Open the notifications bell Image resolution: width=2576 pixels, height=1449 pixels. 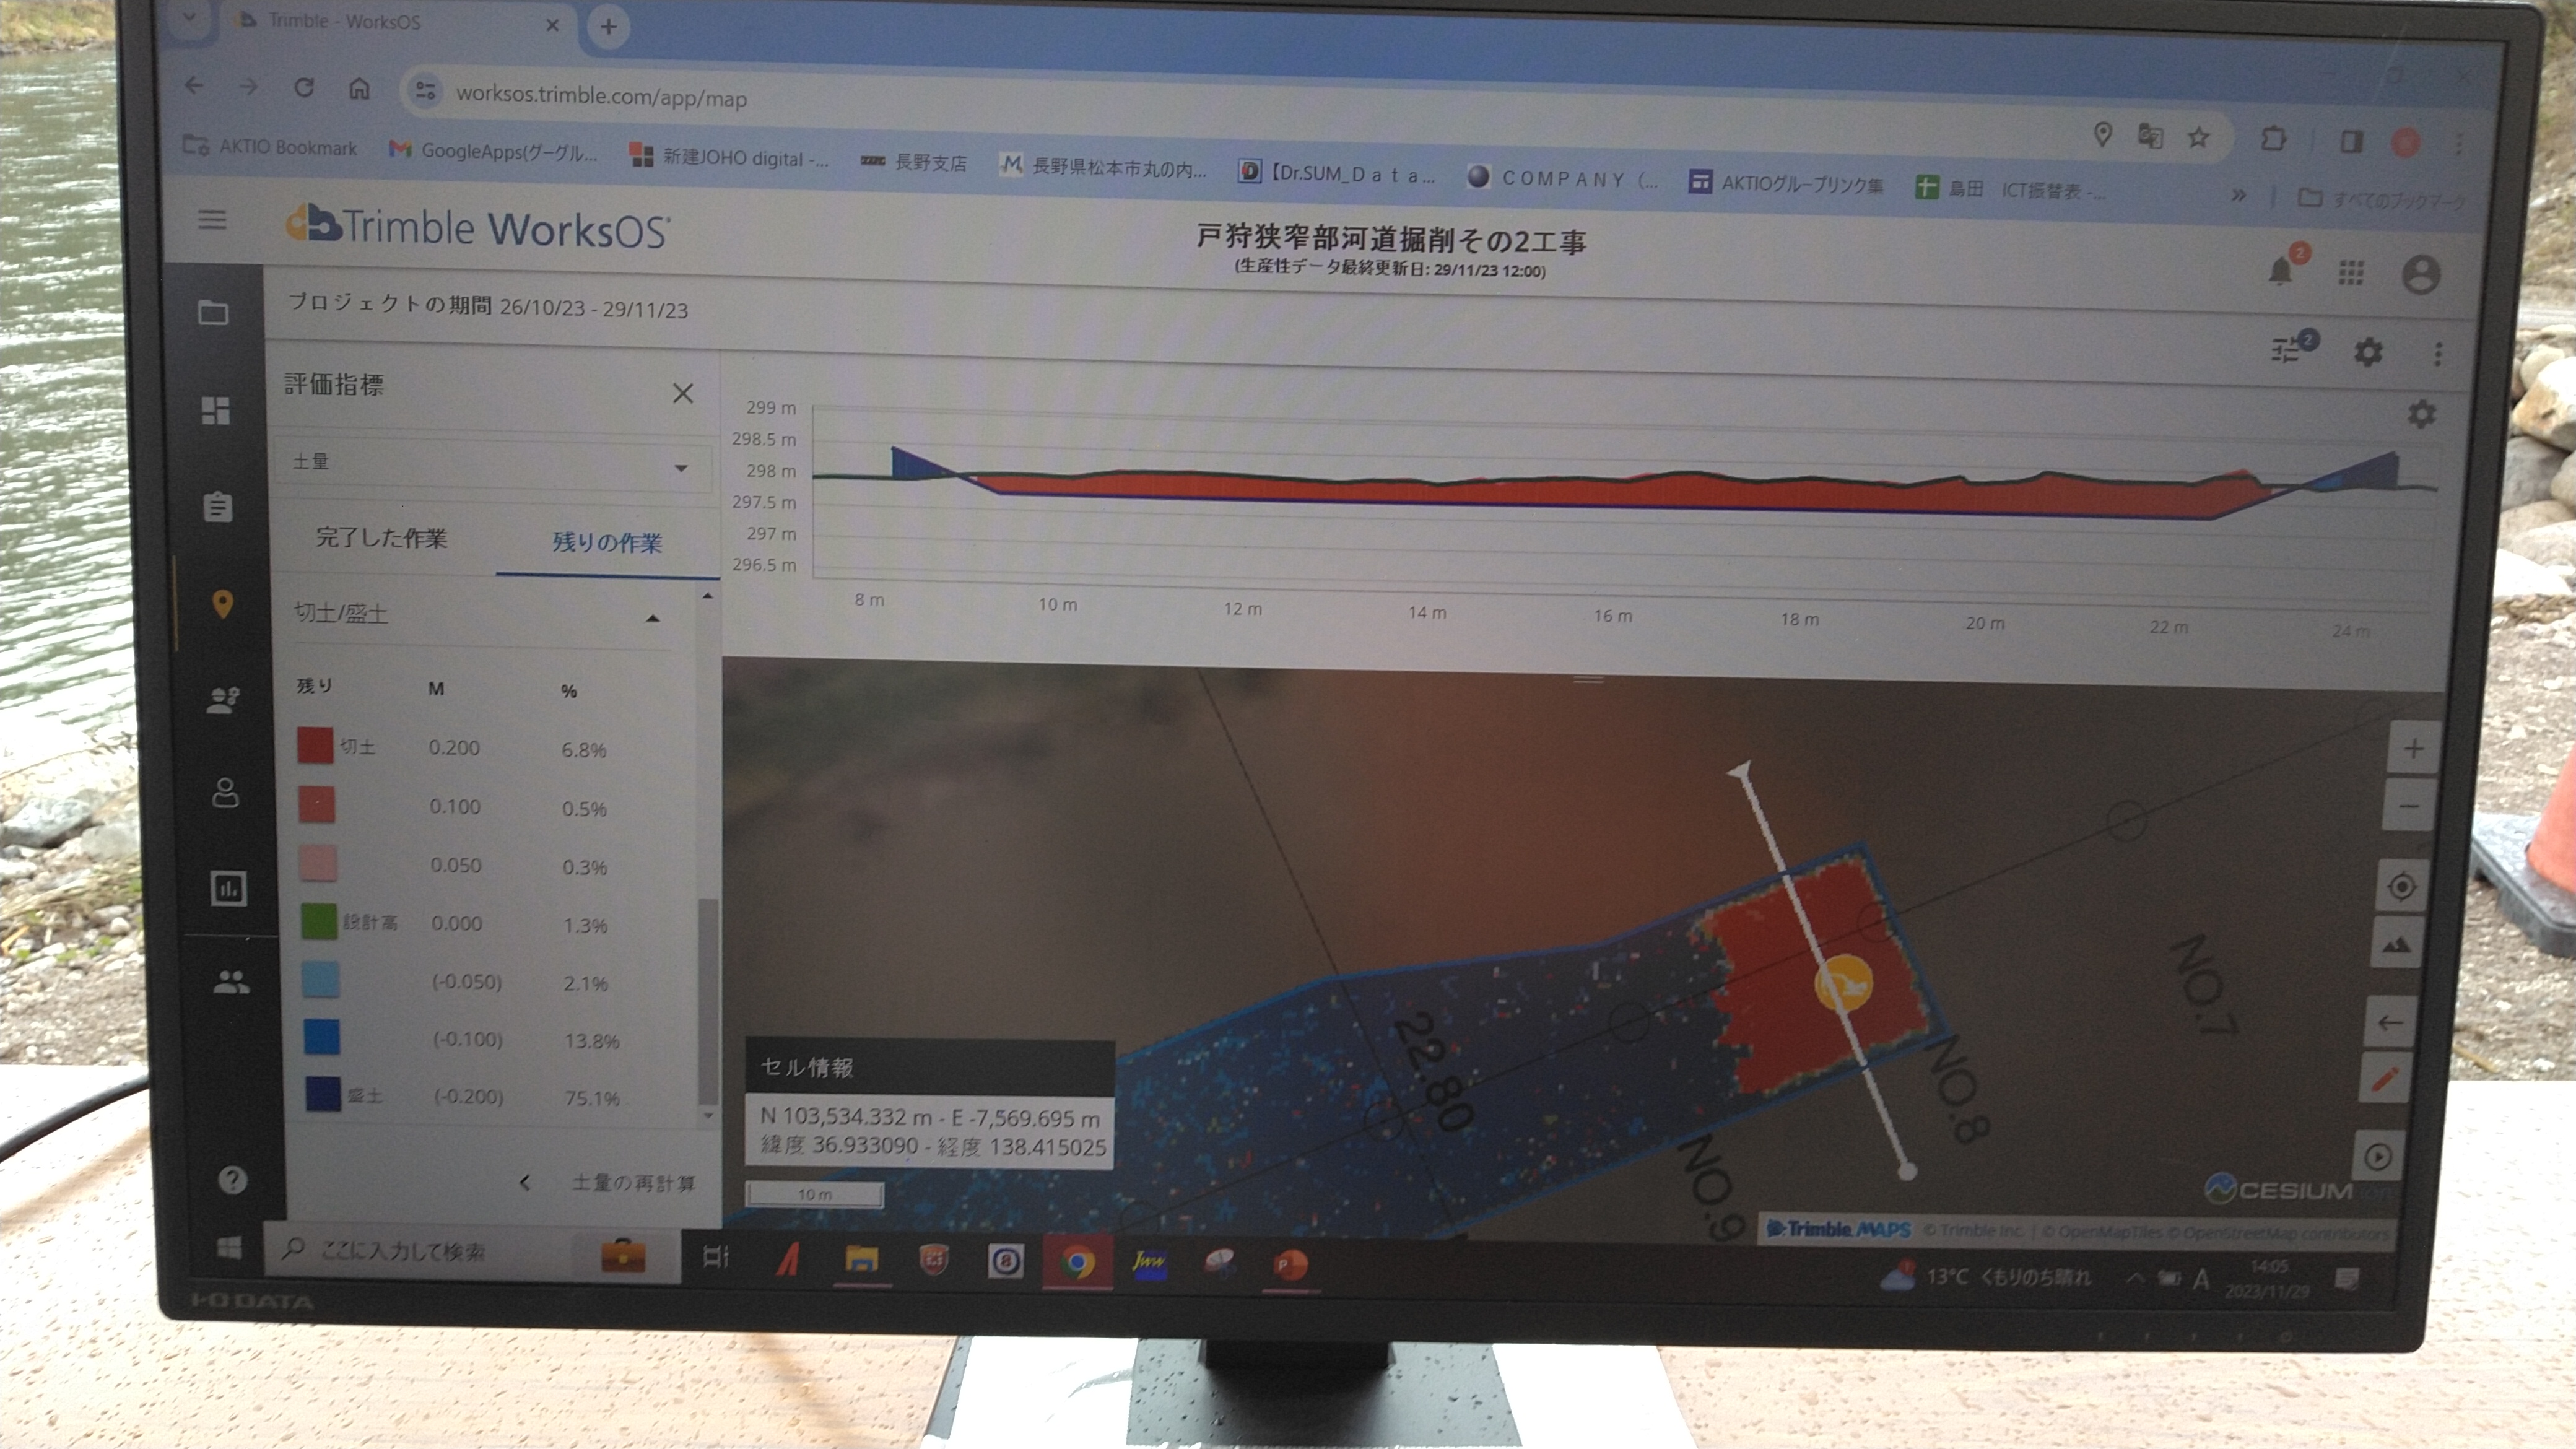click(x=2280, y=270)
